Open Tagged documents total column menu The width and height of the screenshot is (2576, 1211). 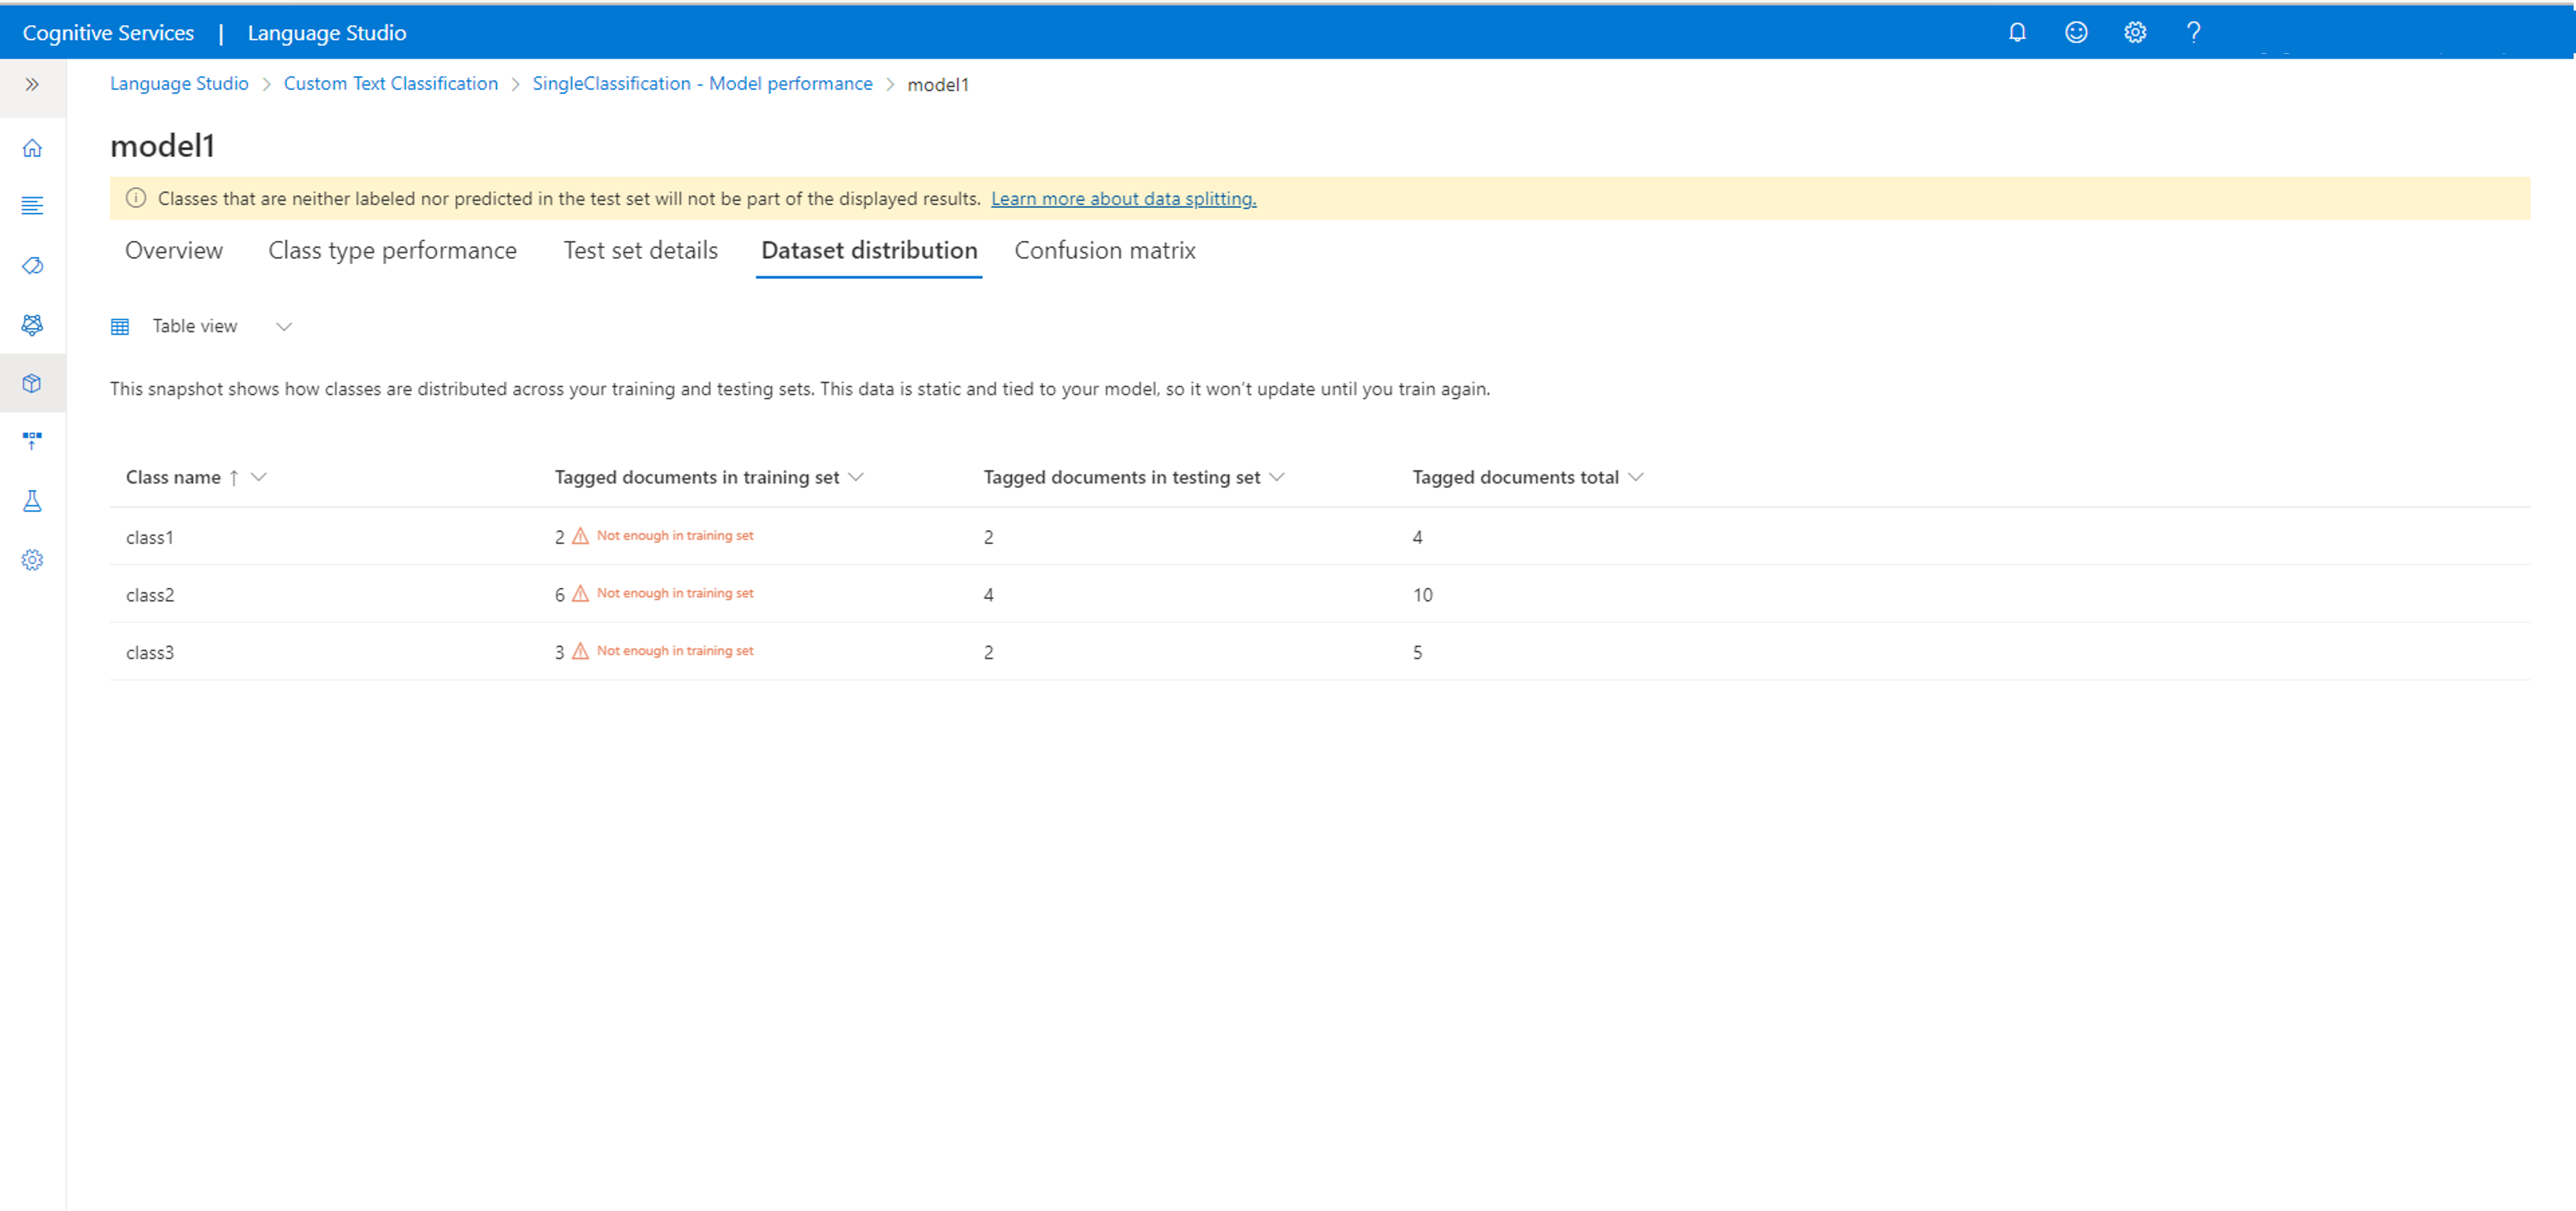point(1635,478)
